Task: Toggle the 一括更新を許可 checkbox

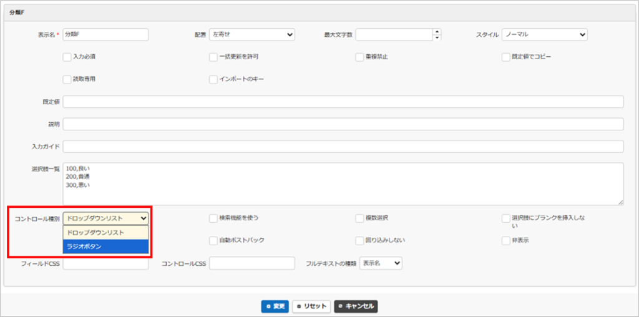Action: click(x=213, y=57)
